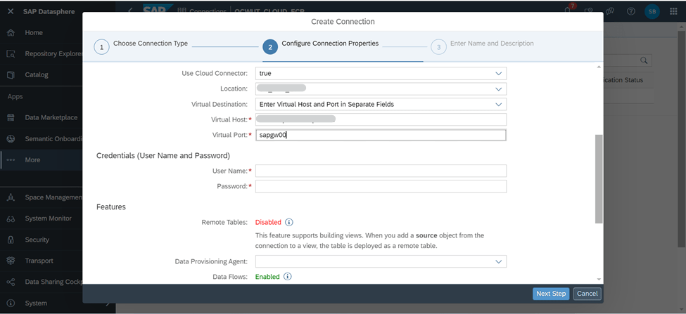Show info icon next to Data Flows Enabled

tap(288, 277)
